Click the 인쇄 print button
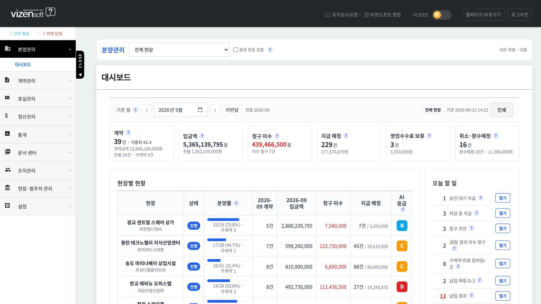 point(502,110)
